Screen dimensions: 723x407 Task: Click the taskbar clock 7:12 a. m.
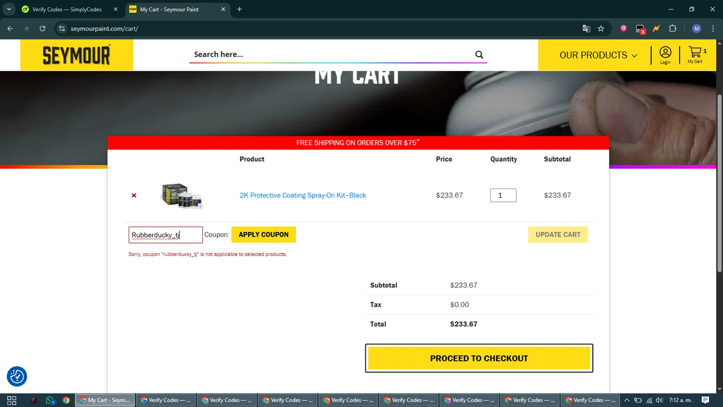pyautogui.click(x=680, y=400)
